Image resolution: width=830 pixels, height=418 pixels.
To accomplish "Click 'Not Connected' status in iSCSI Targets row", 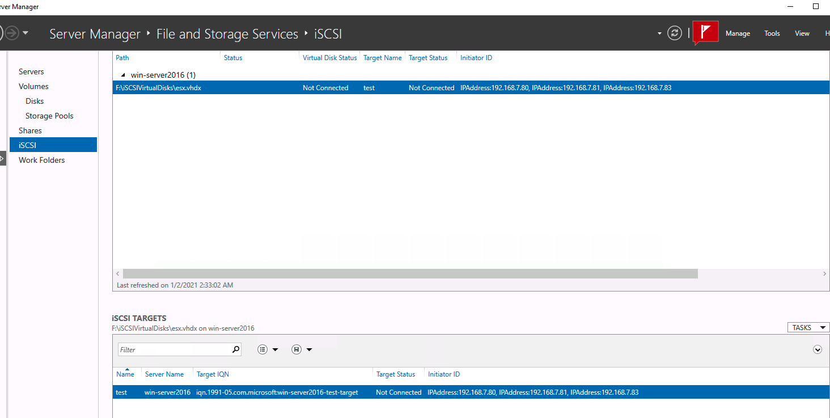I will 399,392.
